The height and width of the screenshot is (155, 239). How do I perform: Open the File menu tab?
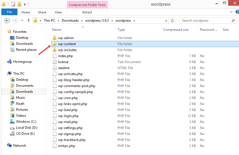[x=9, y=12]
